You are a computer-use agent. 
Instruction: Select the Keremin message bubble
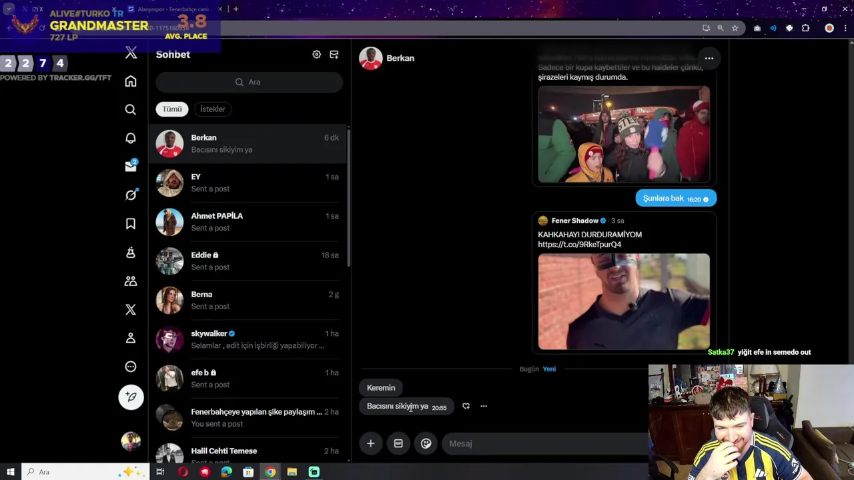pyautogui.click(x=381, y=388)
